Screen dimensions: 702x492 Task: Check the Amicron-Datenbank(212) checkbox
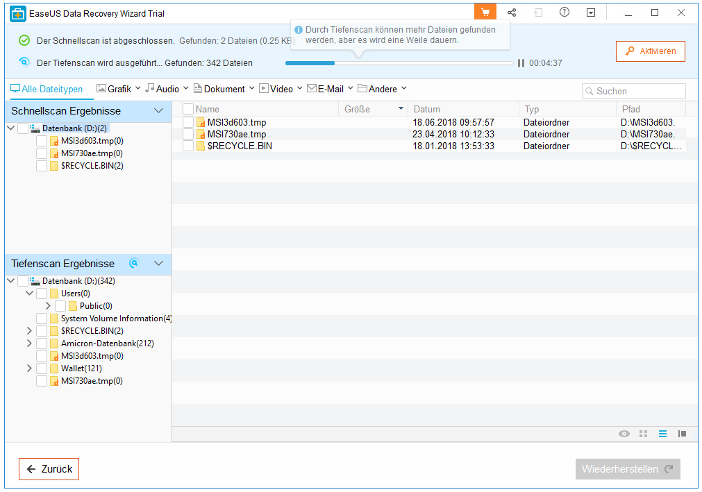click(x=42, y=343)
